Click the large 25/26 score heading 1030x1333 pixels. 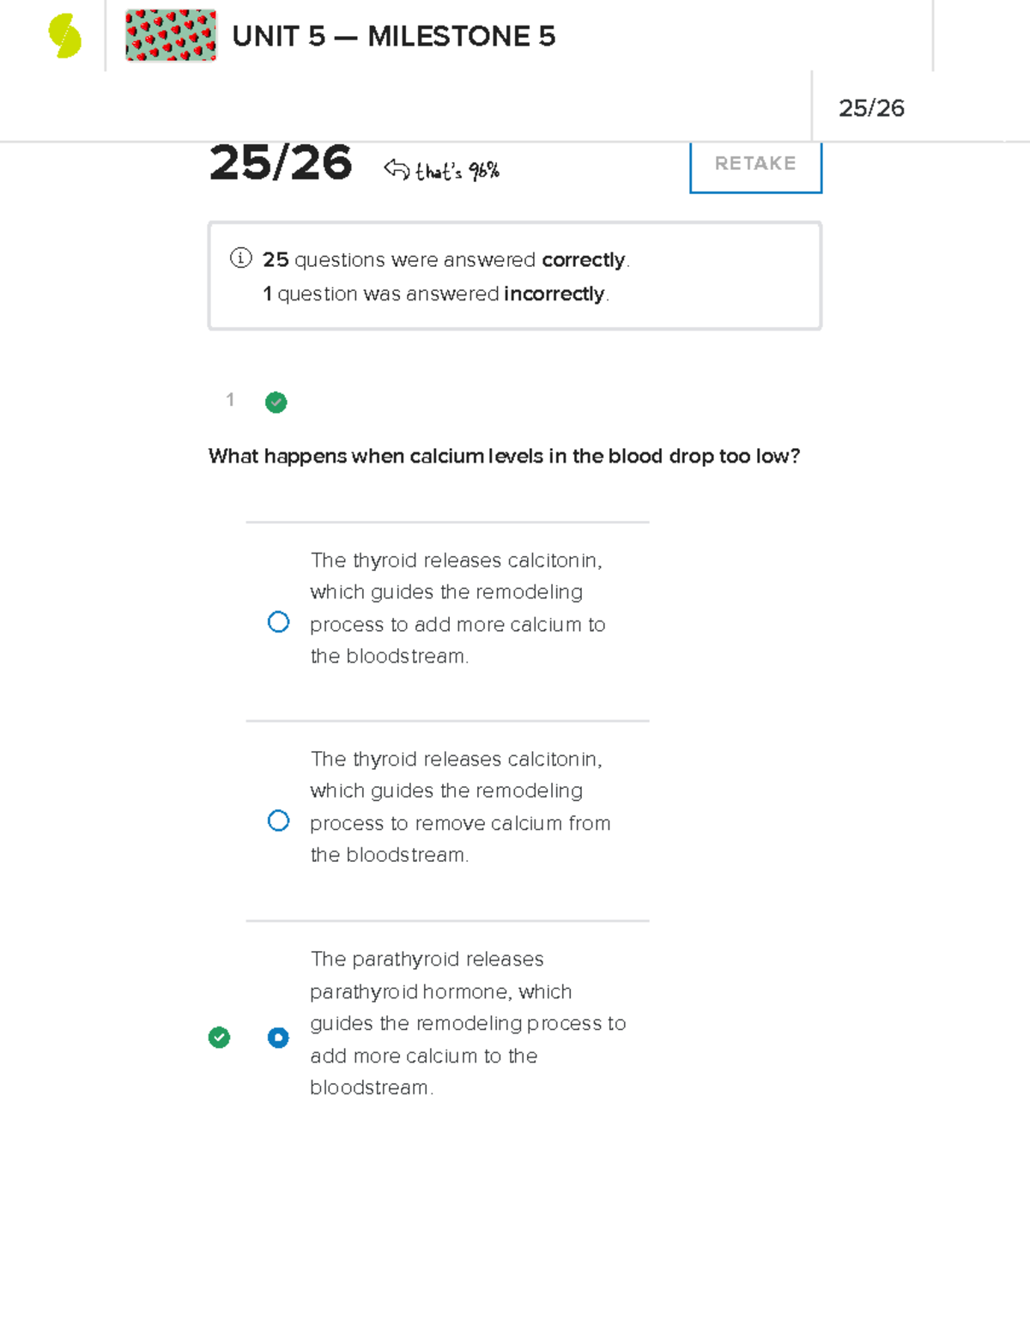[x=281, y=163]
